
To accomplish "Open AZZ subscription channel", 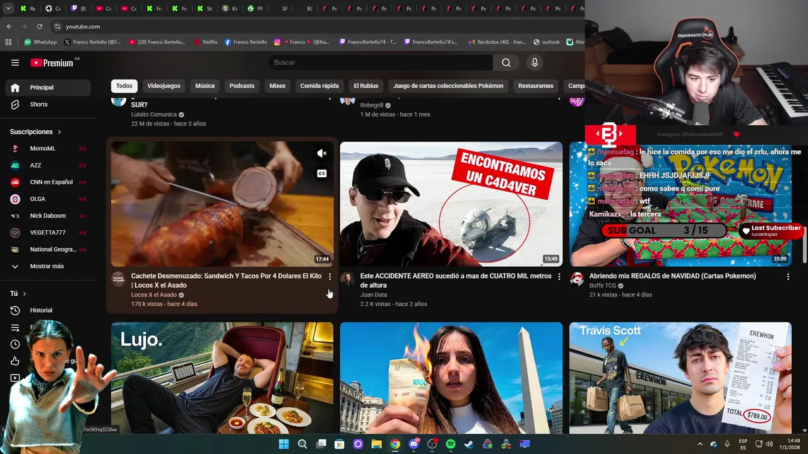I will pyautogui.click(x=48, y=165).
